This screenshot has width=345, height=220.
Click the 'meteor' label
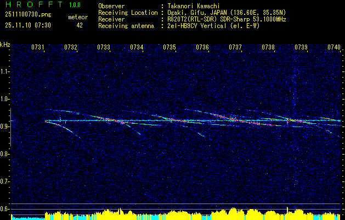click(78, 17)
